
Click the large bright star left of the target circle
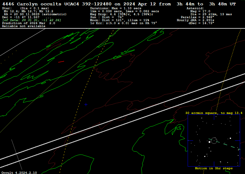pos(209,142)
